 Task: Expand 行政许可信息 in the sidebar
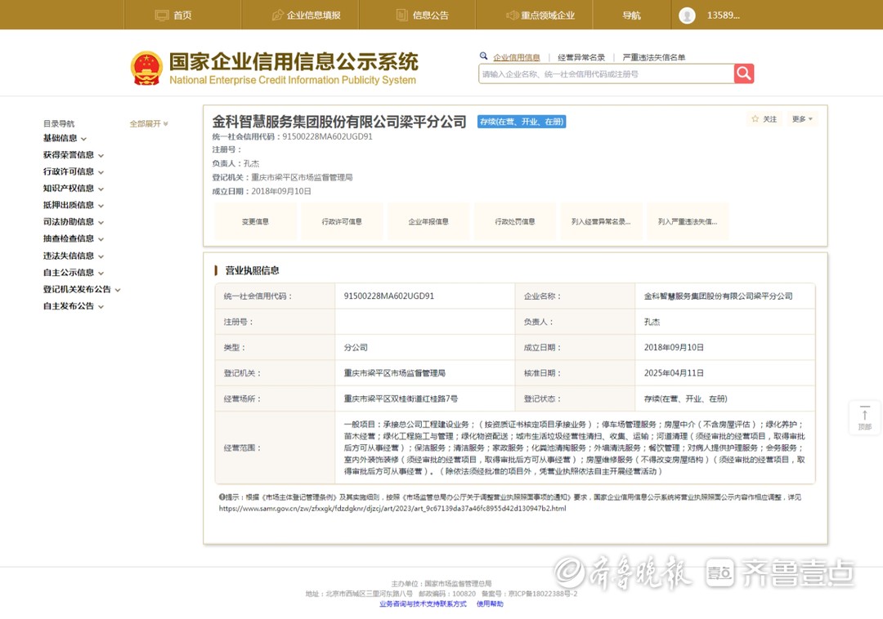tap(74, 171)
